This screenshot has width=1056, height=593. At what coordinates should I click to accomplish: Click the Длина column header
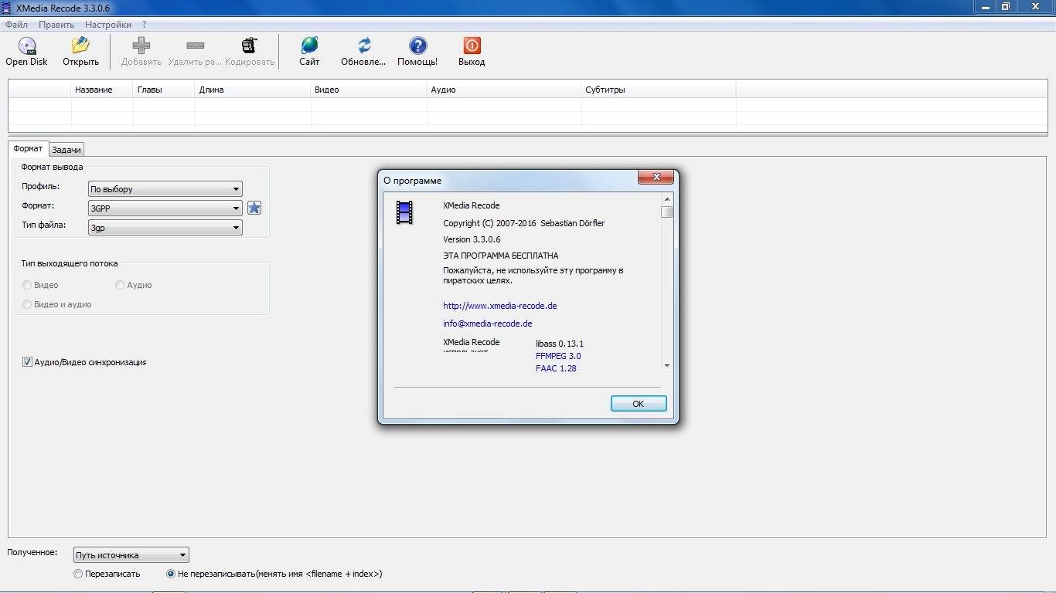(253, 90)
